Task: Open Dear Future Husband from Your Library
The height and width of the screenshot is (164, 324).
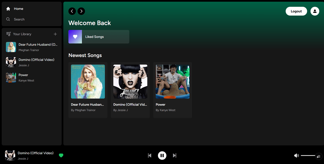Action: click(30, 47)
